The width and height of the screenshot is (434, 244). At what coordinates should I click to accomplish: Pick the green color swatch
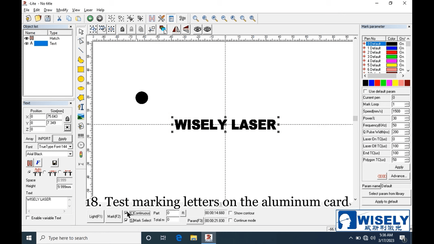[x=383, y=83]
